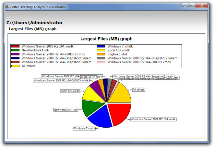Click the blue Windows 7.vmdk legend swatch
The height and width of the screenshot is (148, 214).
pyautogui.click(x=101, y=47)
